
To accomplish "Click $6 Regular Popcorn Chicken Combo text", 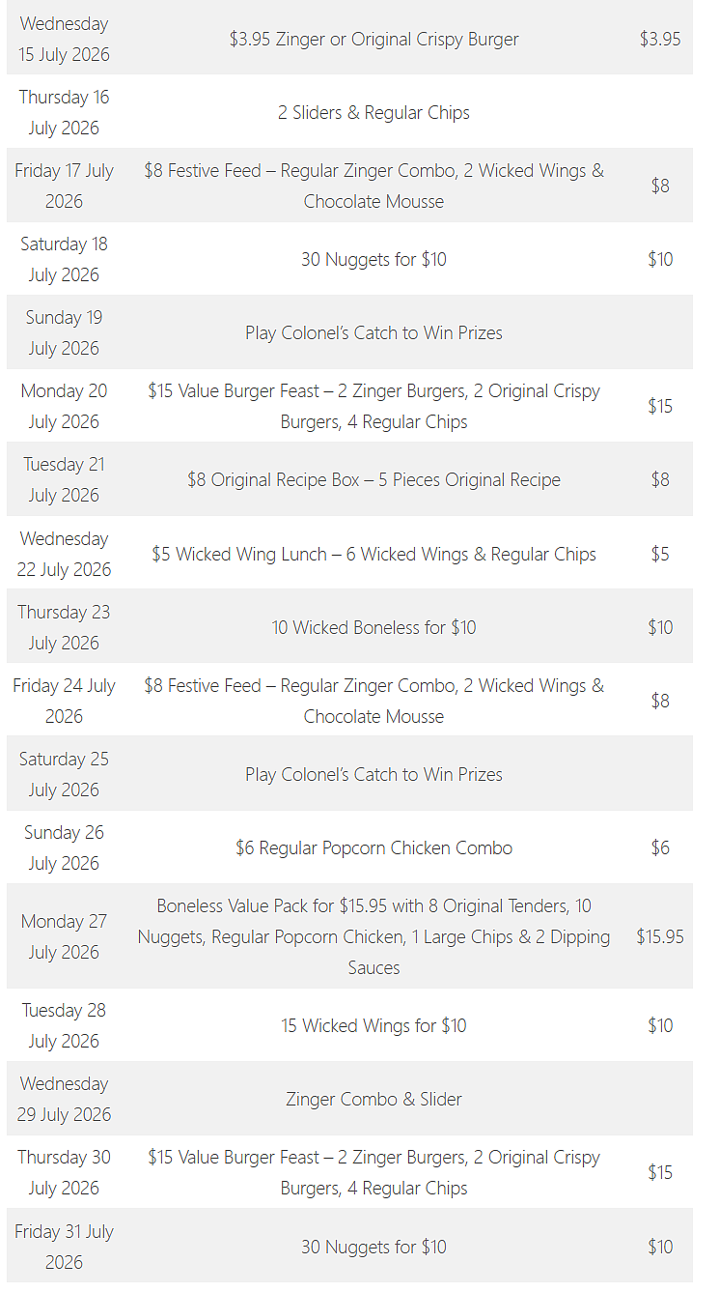I will (x=373, y=848).
